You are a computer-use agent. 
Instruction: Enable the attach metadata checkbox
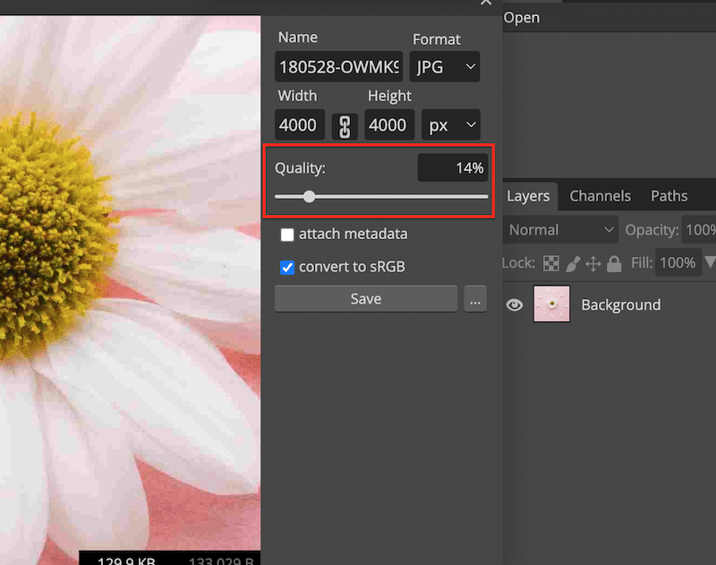[287, 235]
